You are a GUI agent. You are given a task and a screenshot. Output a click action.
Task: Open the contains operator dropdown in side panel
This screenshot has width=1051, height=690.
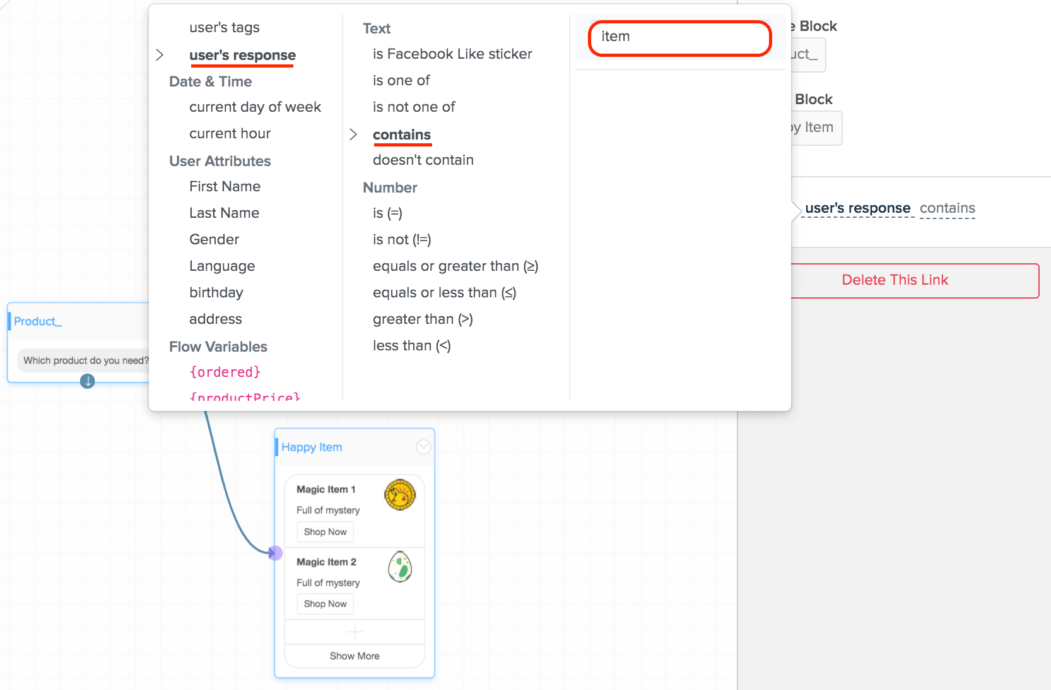coord(948,208)
